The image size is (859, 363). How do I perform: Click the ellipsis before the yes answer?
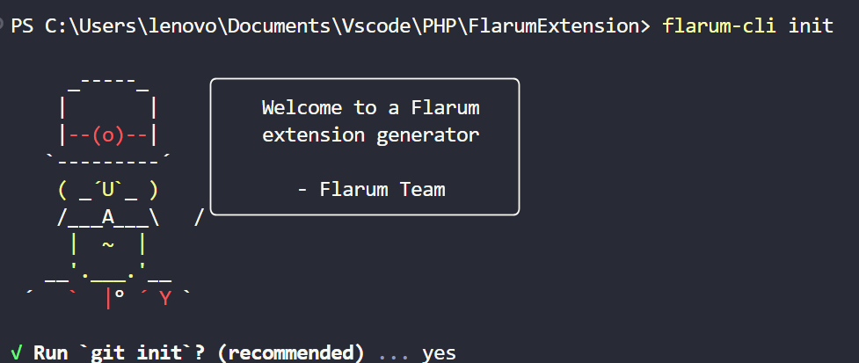point(394,354)
